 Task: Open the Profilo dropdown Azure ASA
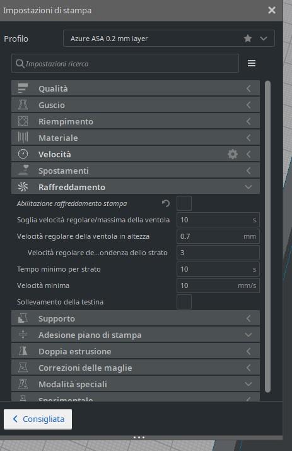169,39
